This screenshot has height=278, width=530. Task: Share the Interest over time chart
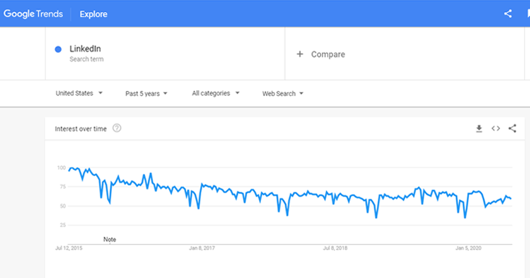pyautogui.click(x=512, y=128)
